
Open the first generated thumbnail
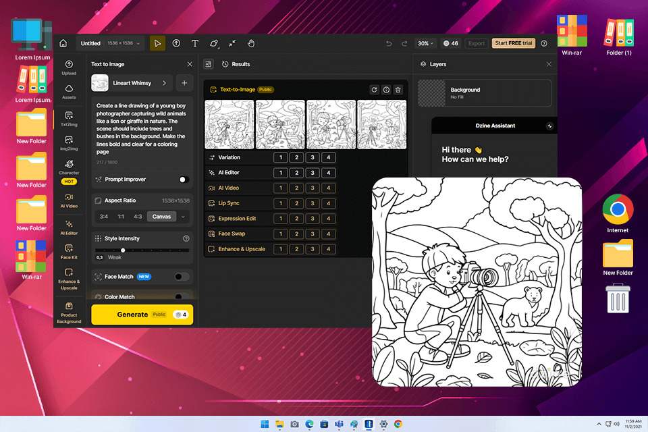pyautogui.click(x=230, y=124)
